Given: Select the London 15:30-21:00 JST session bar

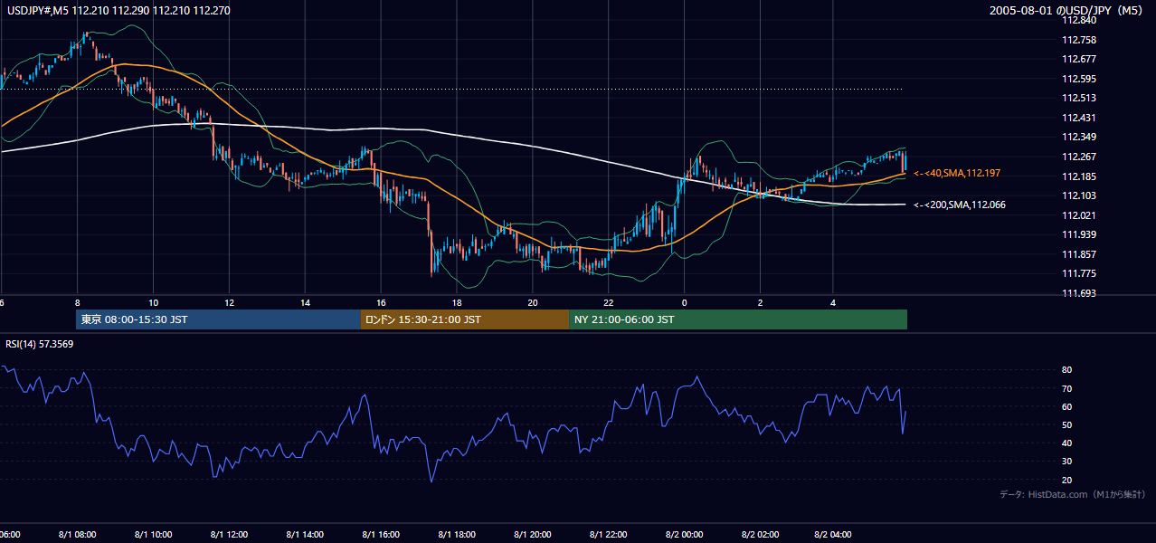Looking at the screenshot, I should (465, 319).
